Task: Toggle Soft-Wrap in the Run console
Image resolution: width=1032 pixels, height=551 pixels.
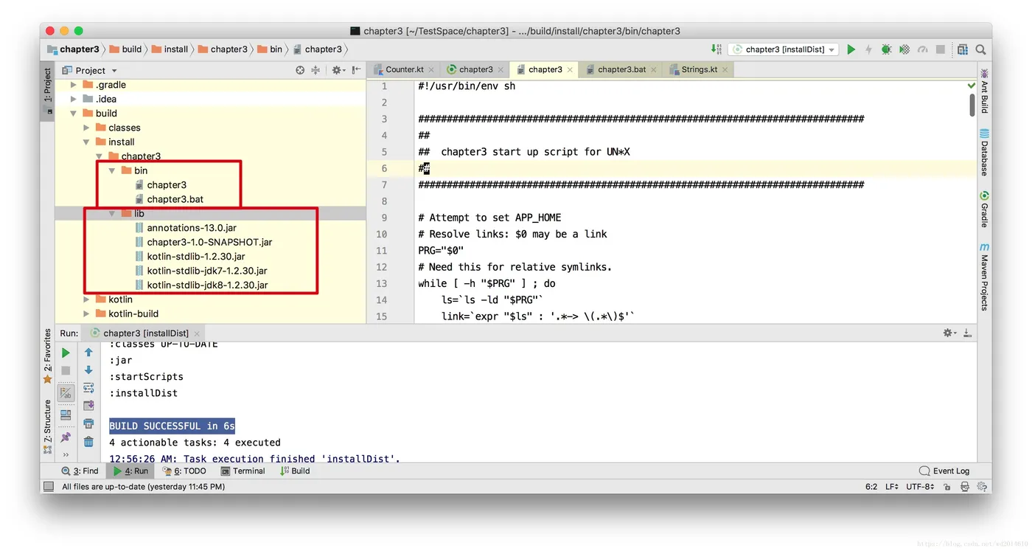Action: pyautogui.click(x=88, y=388)
